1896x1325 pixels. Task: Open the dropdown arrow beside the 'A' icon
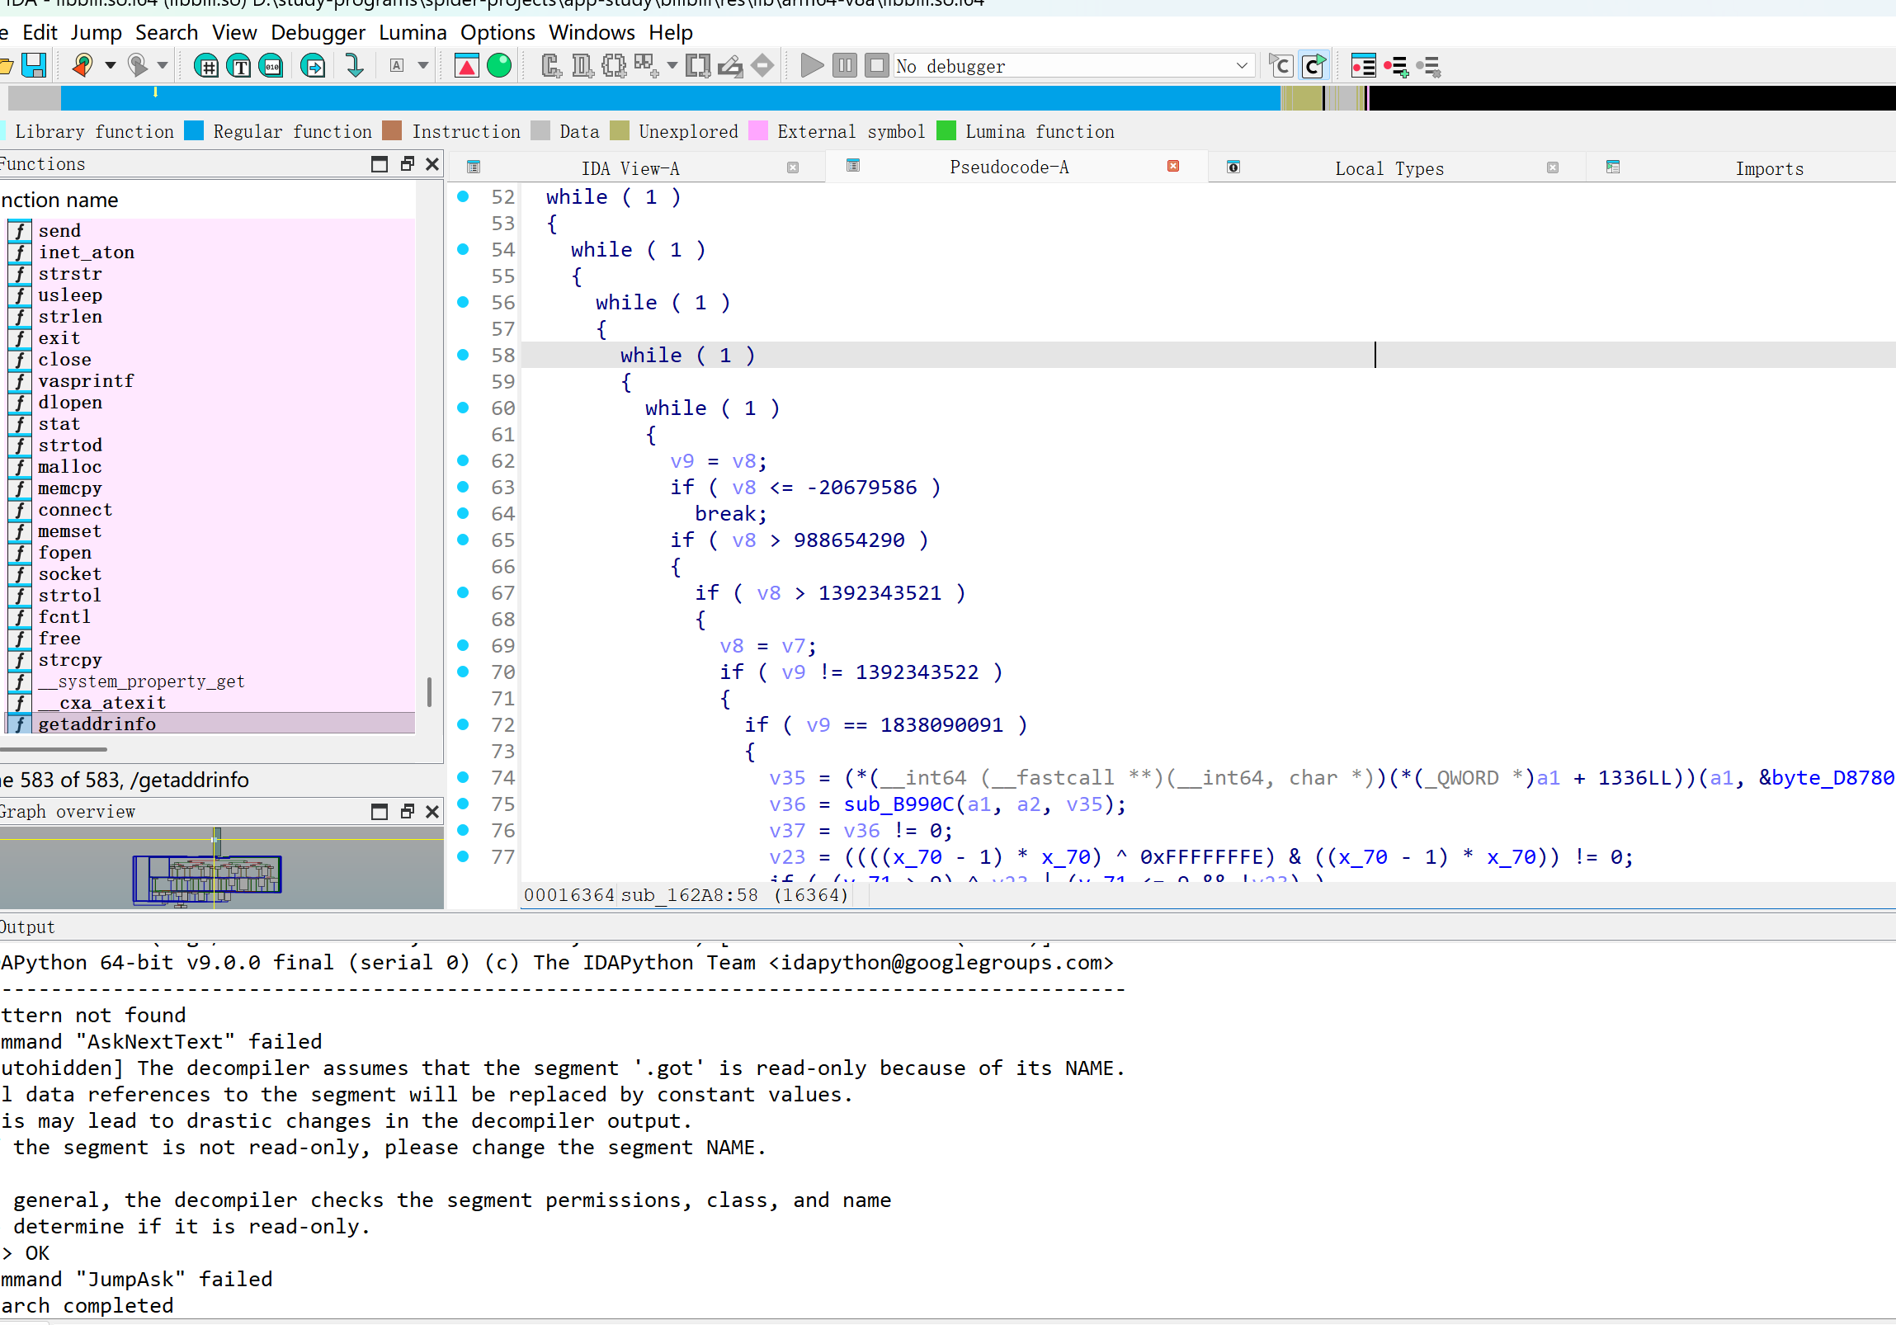click(x=422, y=65)
